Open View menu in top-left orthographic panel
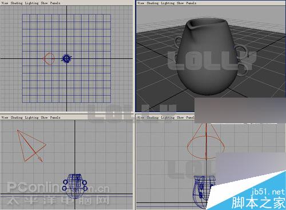The image size is (286, 210). pyautogui.click(x=5, y=3)
